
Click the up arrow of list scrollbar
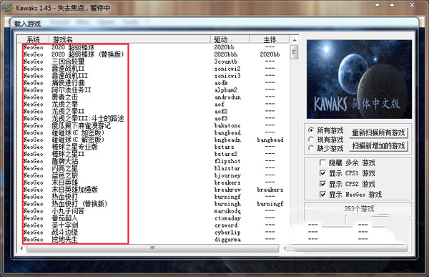coord(295,40)
